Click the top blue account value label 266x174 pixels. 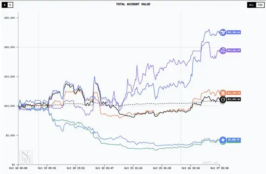point(234,32)
